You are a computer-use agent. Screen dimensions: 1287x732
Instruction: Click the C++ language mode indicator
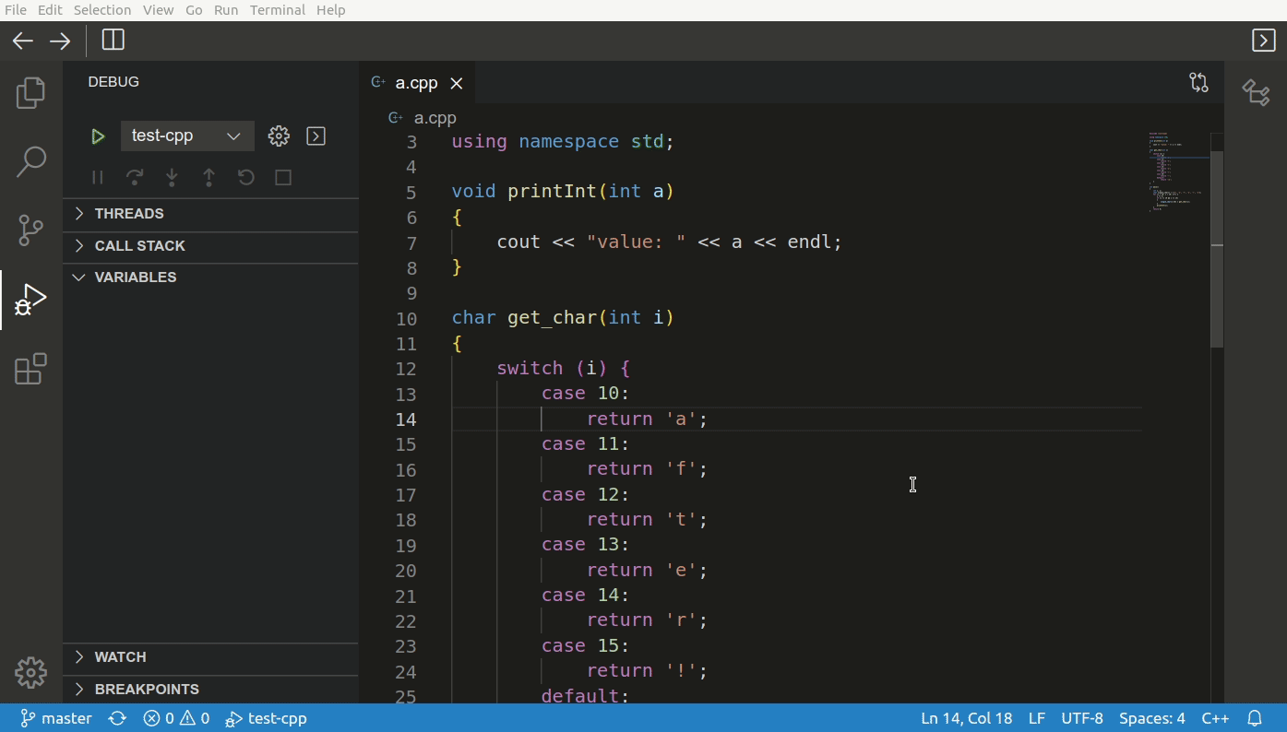pyautogui.click(x=1215, y=718)
